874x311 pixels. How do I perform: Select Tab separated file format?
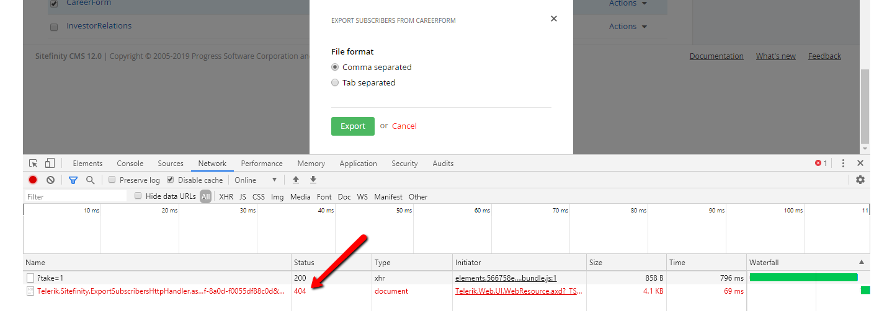click(x=335, y=82)
